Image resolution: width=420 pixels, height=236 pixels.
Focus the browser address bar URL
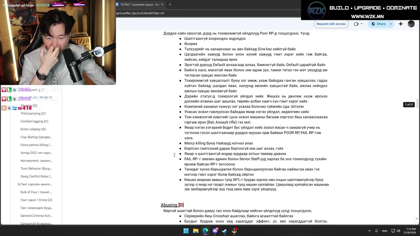(140, 13)
